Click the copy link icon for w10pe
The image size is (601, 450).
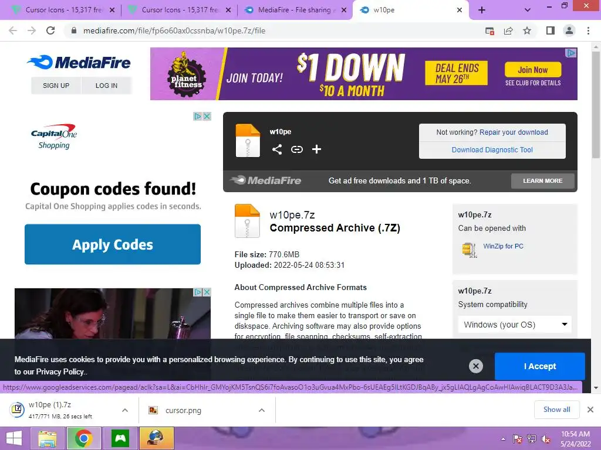(296, 149)
